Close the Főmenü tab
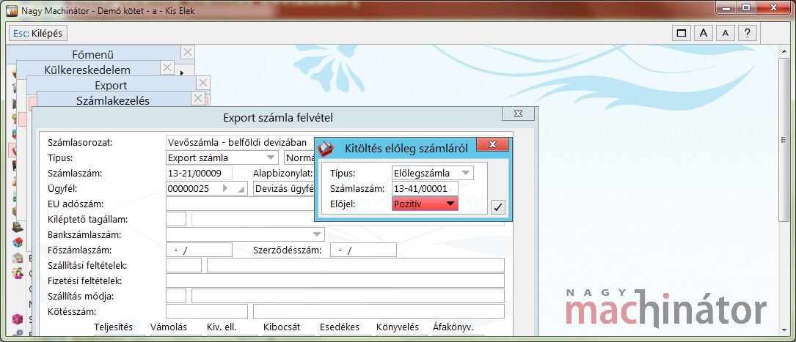This screenshot has height=342, width=796. coord(188,52)
